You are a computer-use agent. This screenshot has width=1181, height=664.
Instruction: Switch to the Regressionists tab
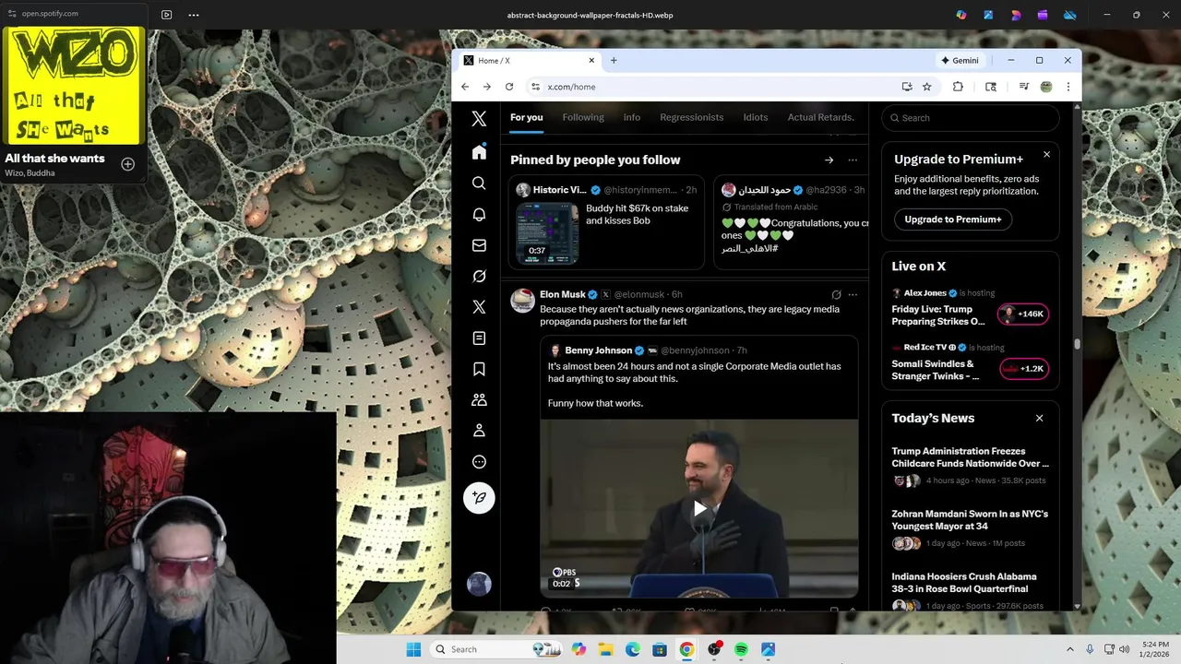[x=692, y=118]
